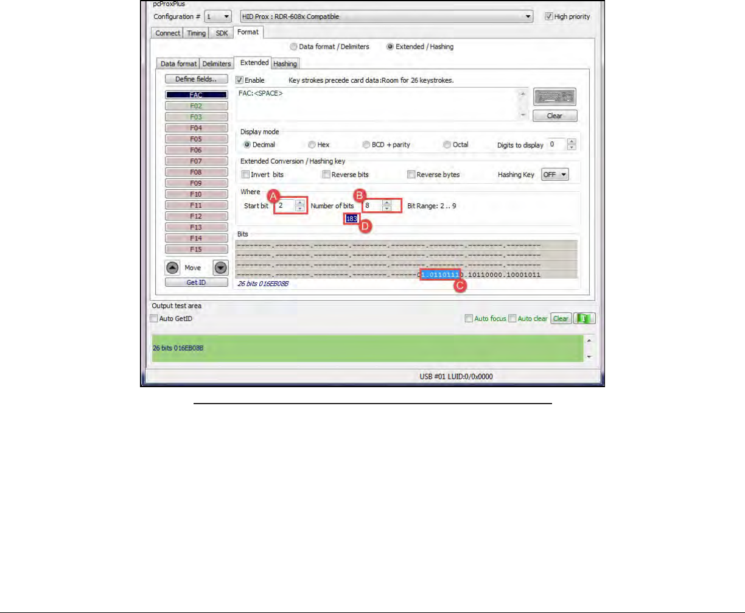Select the Extended sub-tab
Image resolution: width=745 pixels, height=613 pixels.
click(254, 62)
